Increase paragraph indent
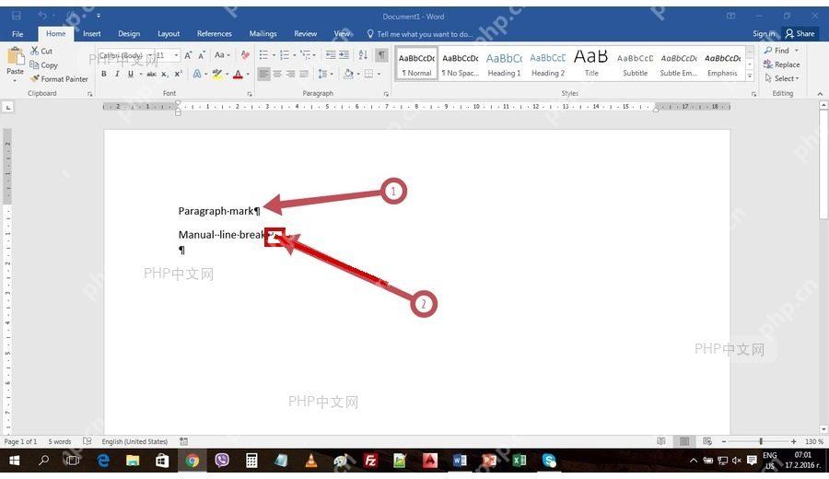This screenshot has width=829, height=479. coord(344,54)
